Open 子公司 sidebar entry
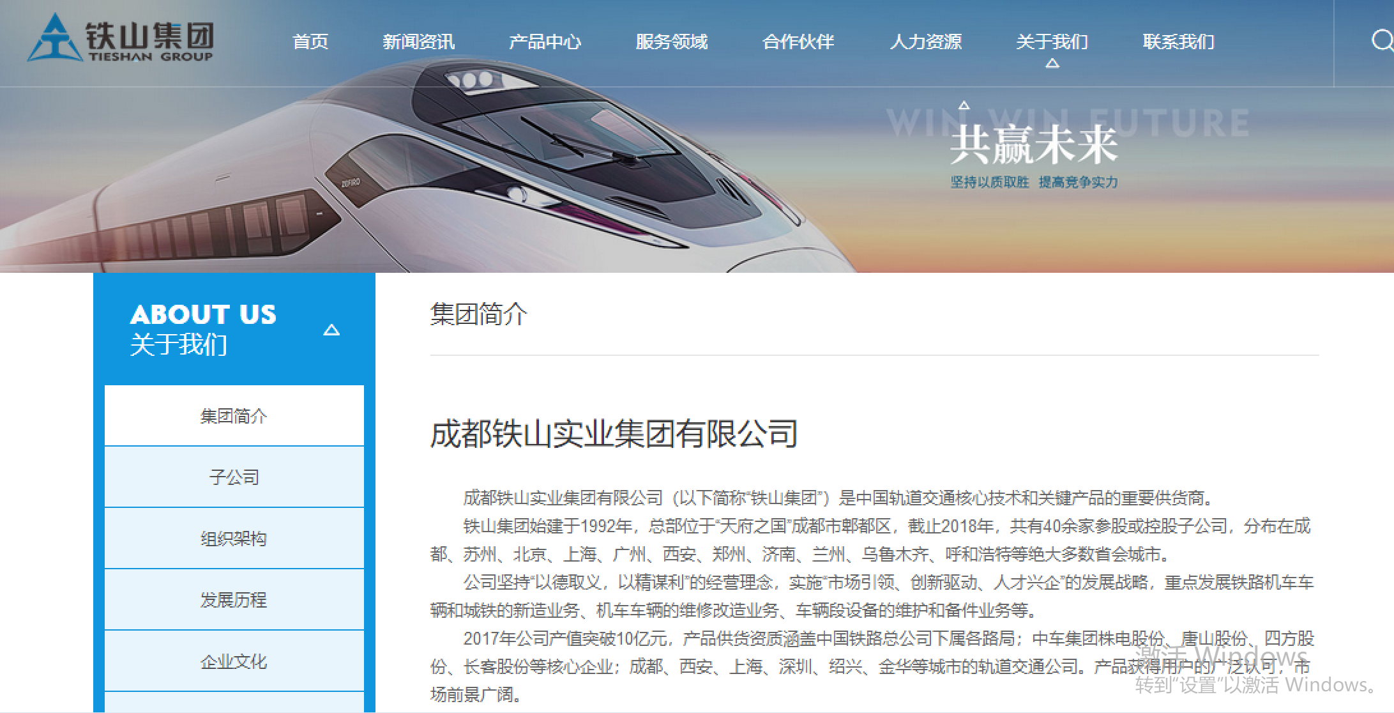This screenshot has height=713, width=1394. pos(234,477)
